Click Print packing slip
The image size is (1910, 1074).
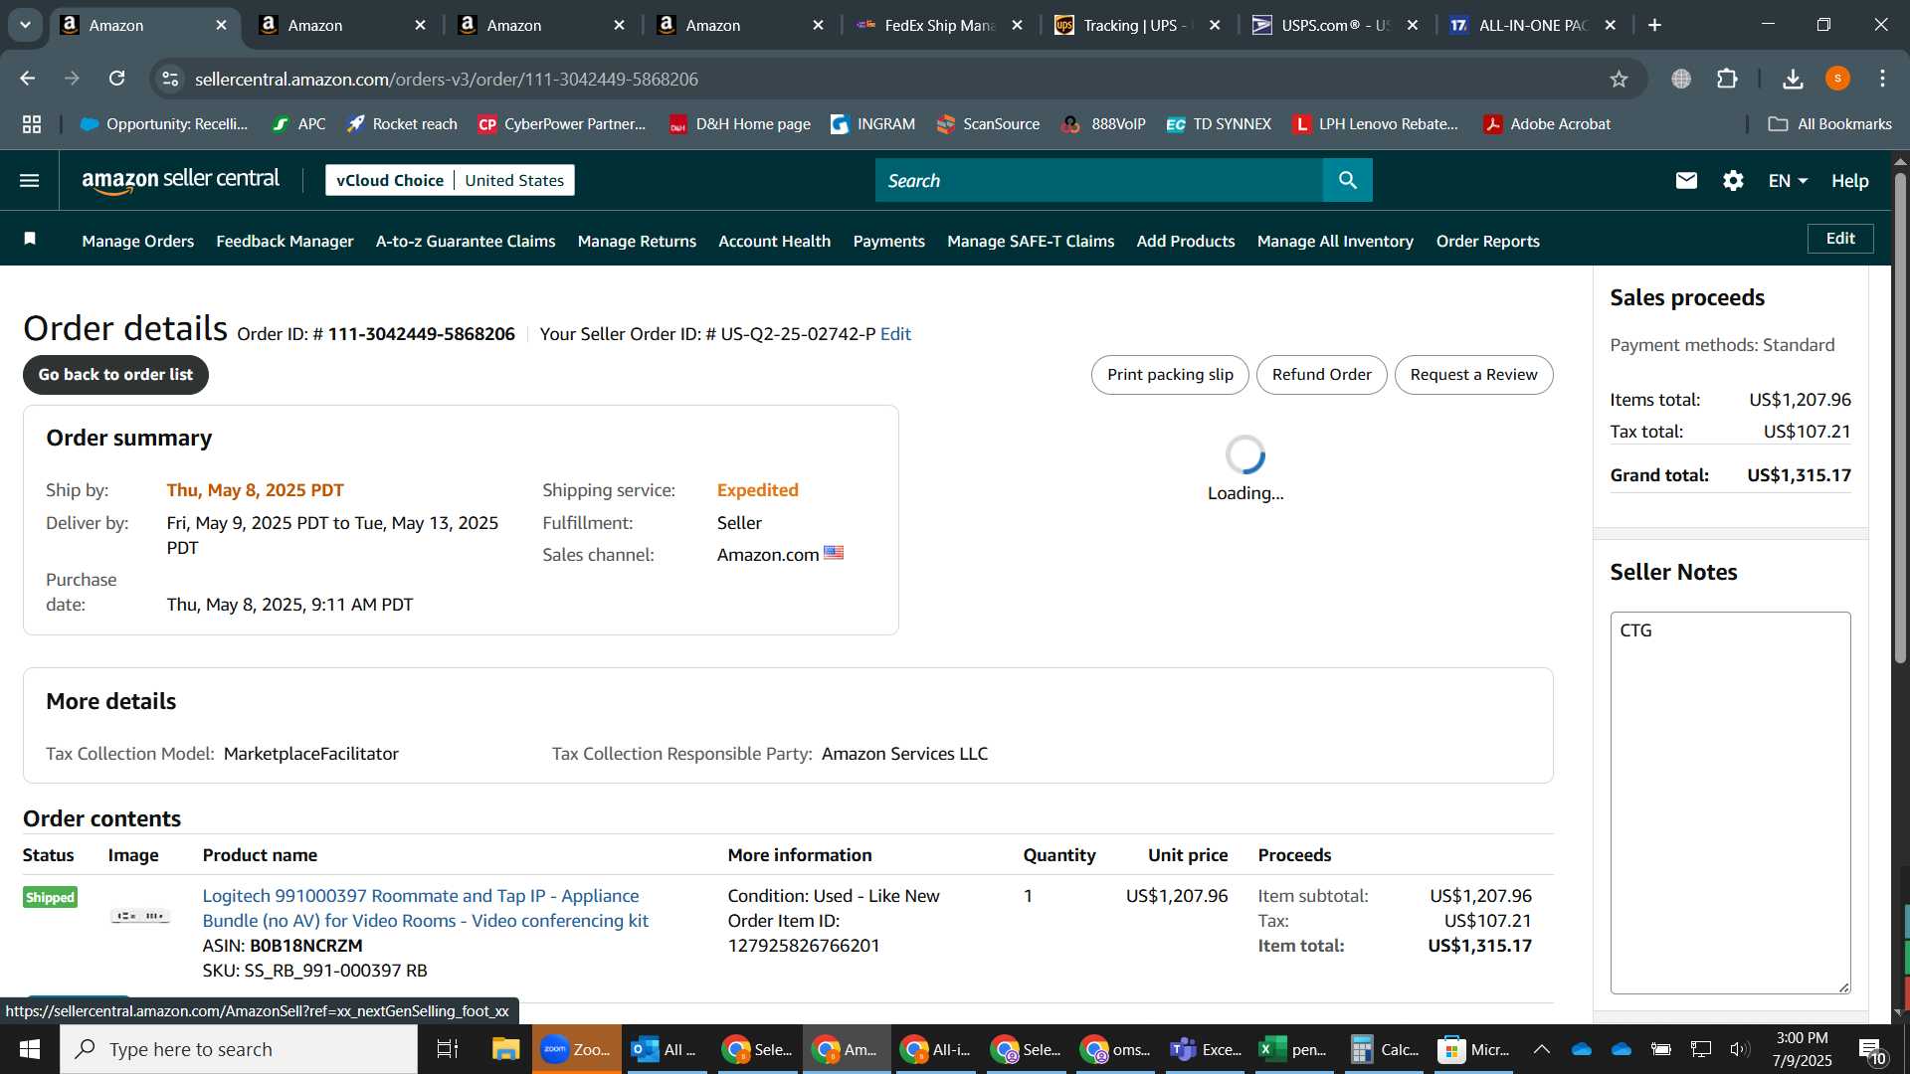coord(1170,375)
